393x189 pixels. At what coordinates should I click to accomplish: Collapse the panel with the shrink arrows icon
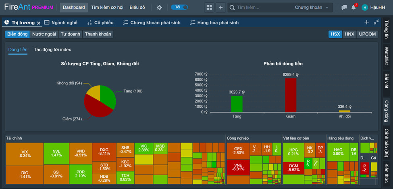(376, 23)
